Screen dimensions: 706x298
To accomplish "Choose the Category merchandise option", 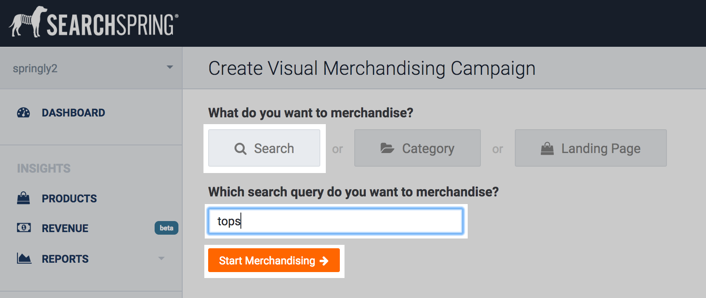I will (417, 148).
